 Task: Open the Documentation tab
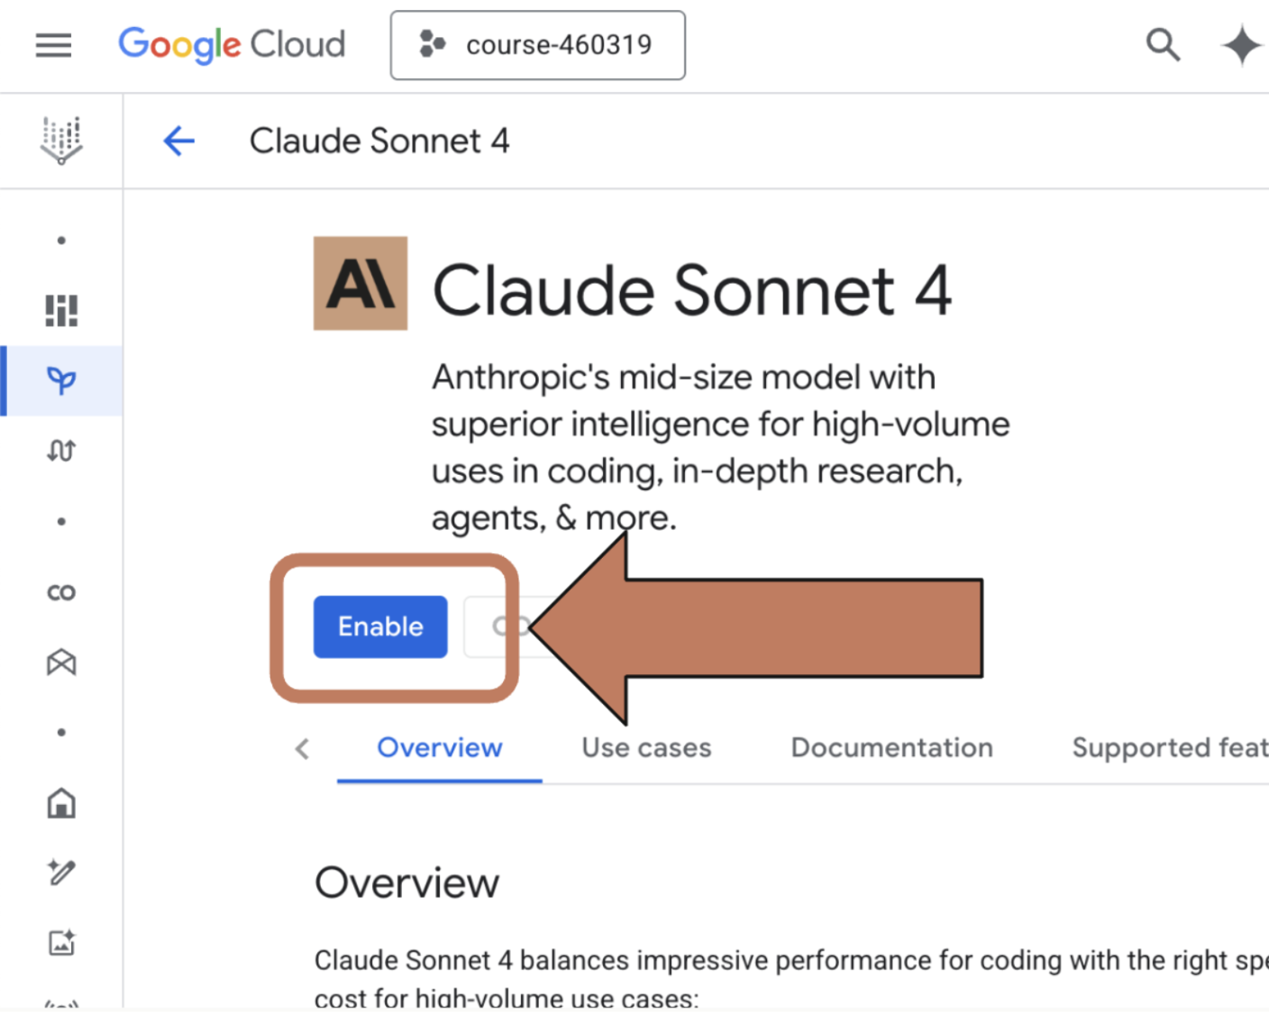click(892, 747)
